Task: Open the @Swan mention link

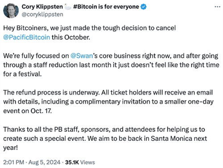Action: point(82,56)
